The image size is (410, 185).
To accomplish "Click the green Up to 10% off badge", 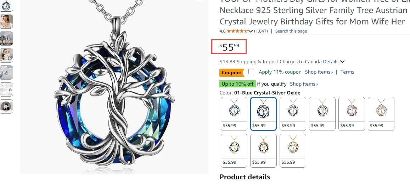I will point(237,84).
